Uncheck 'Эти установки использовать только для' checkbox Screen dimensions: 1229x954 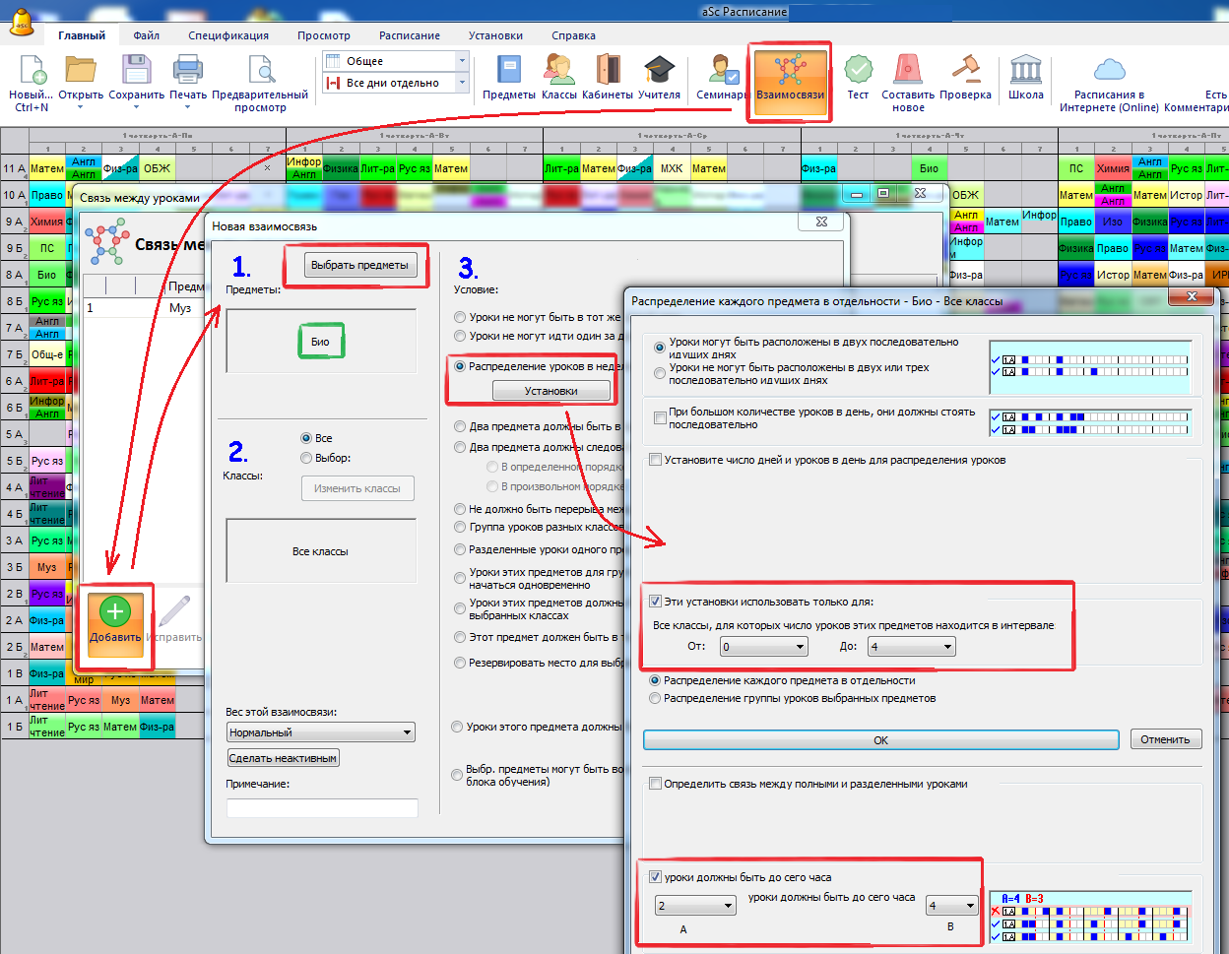pyautogui.click(x=655, y=602)
